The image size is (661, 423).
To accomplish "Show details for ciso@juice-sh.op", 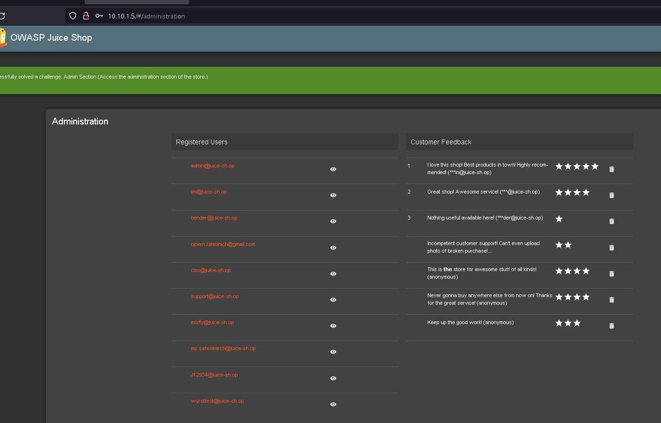I will (x=333, y=273).
